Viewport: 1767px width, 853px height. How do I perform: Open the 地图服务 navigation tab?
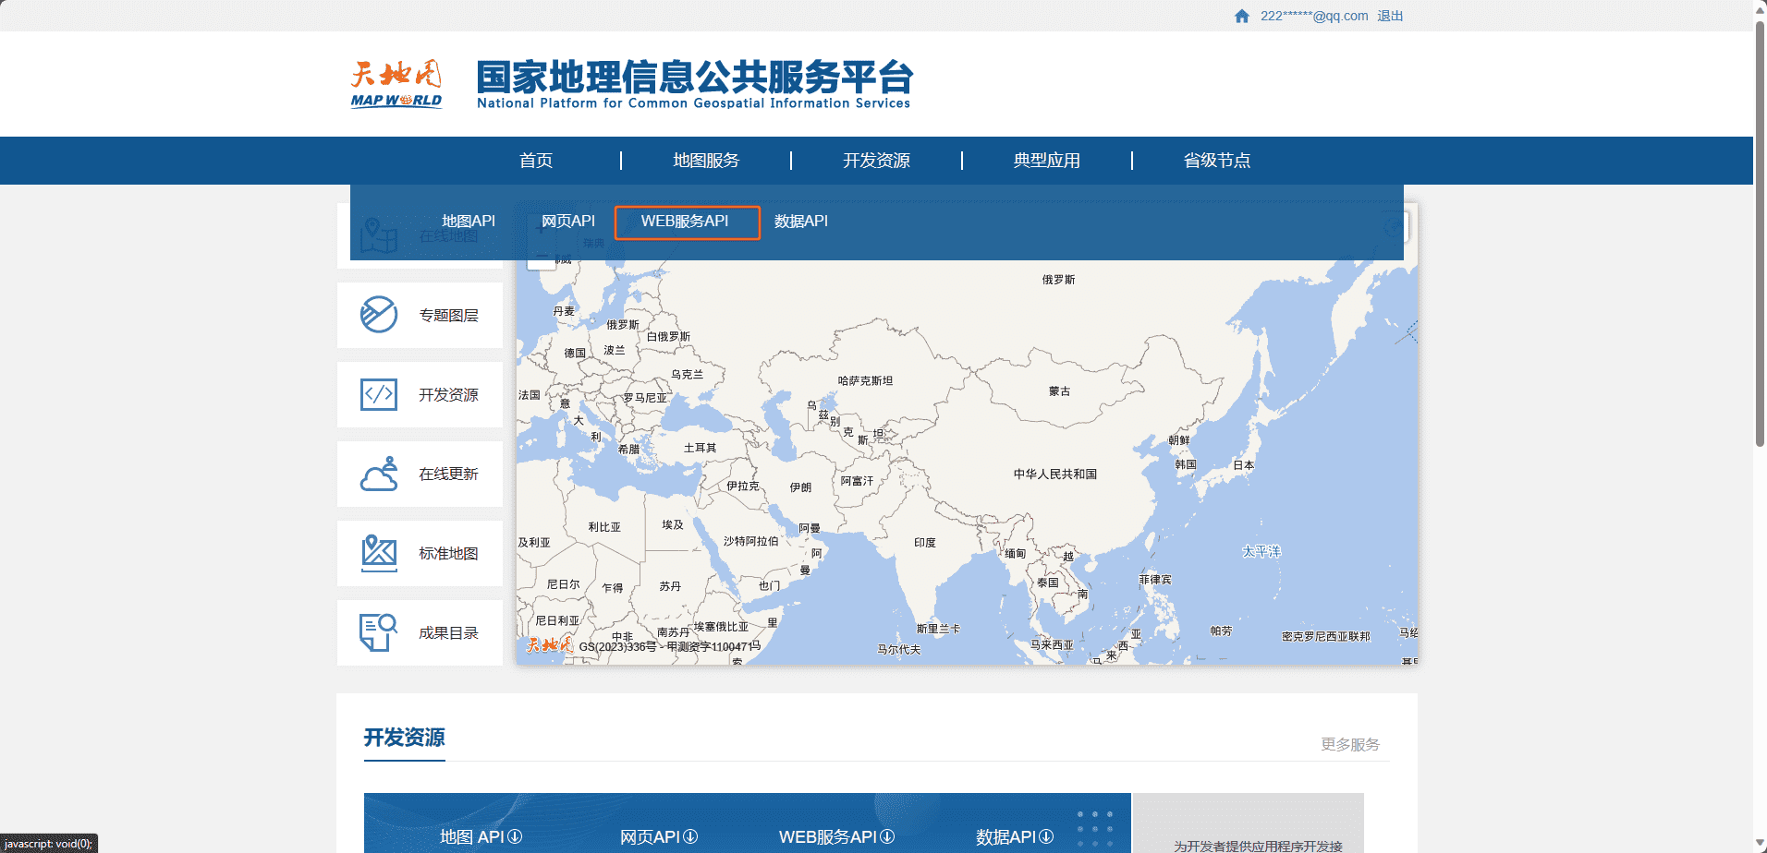pos(706,161)
